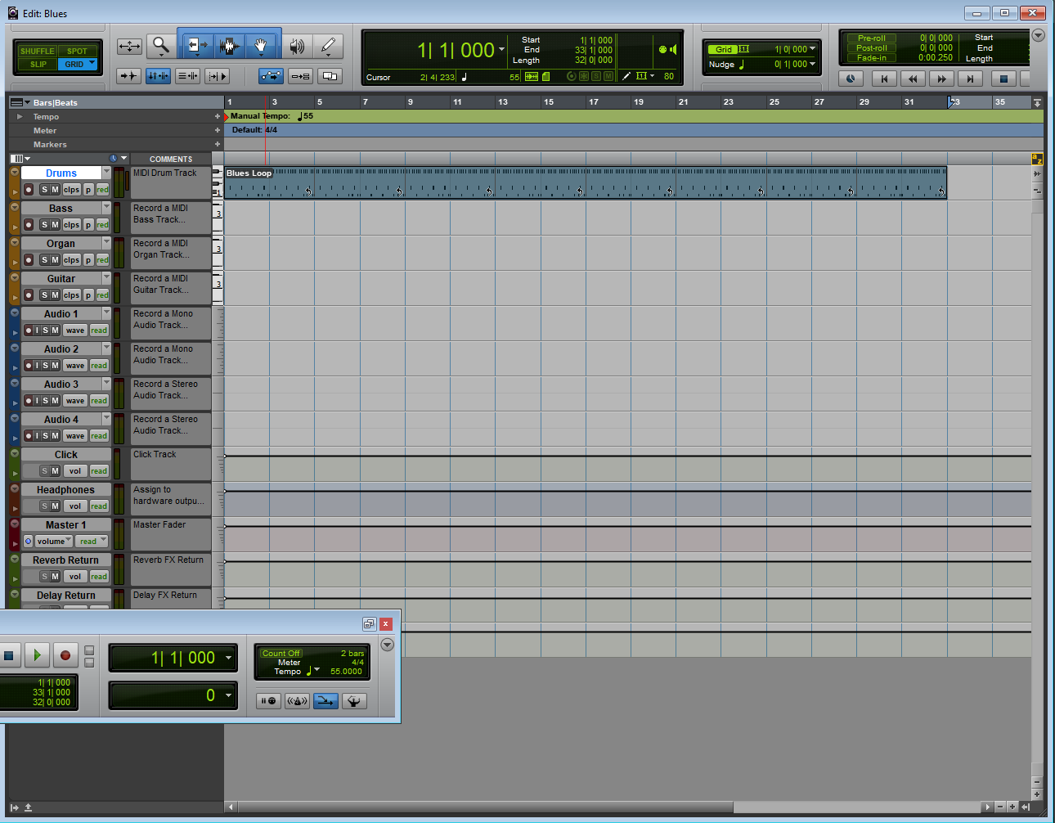Select the Trim tool

tap(197, 47)
